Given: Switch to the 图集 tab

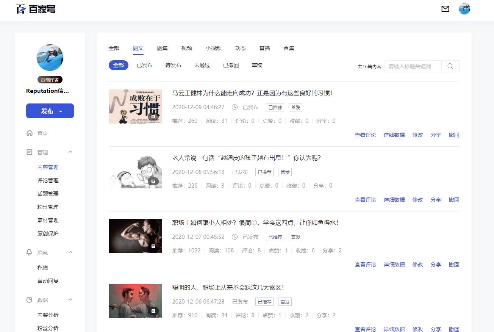Looking at the screenshot, I should [163, 48].
